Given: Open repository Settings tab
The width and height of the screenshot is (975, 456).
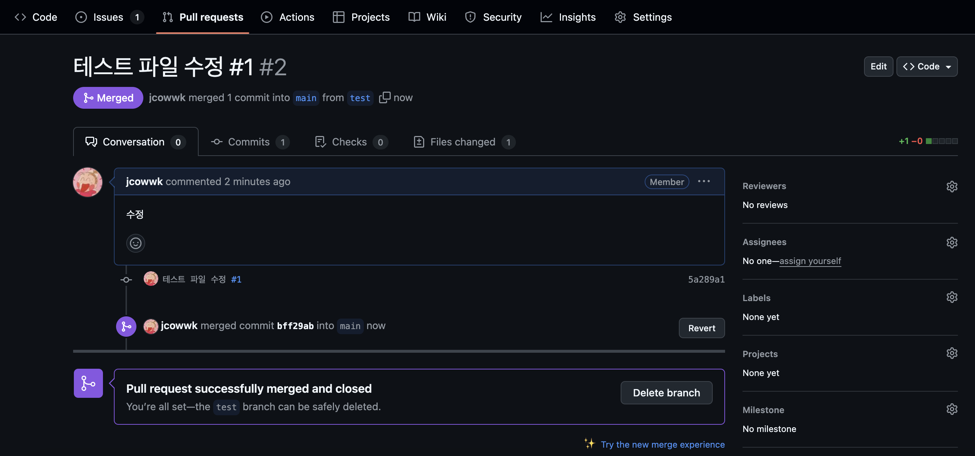Looking at the screenshot, I should [643, 17].
